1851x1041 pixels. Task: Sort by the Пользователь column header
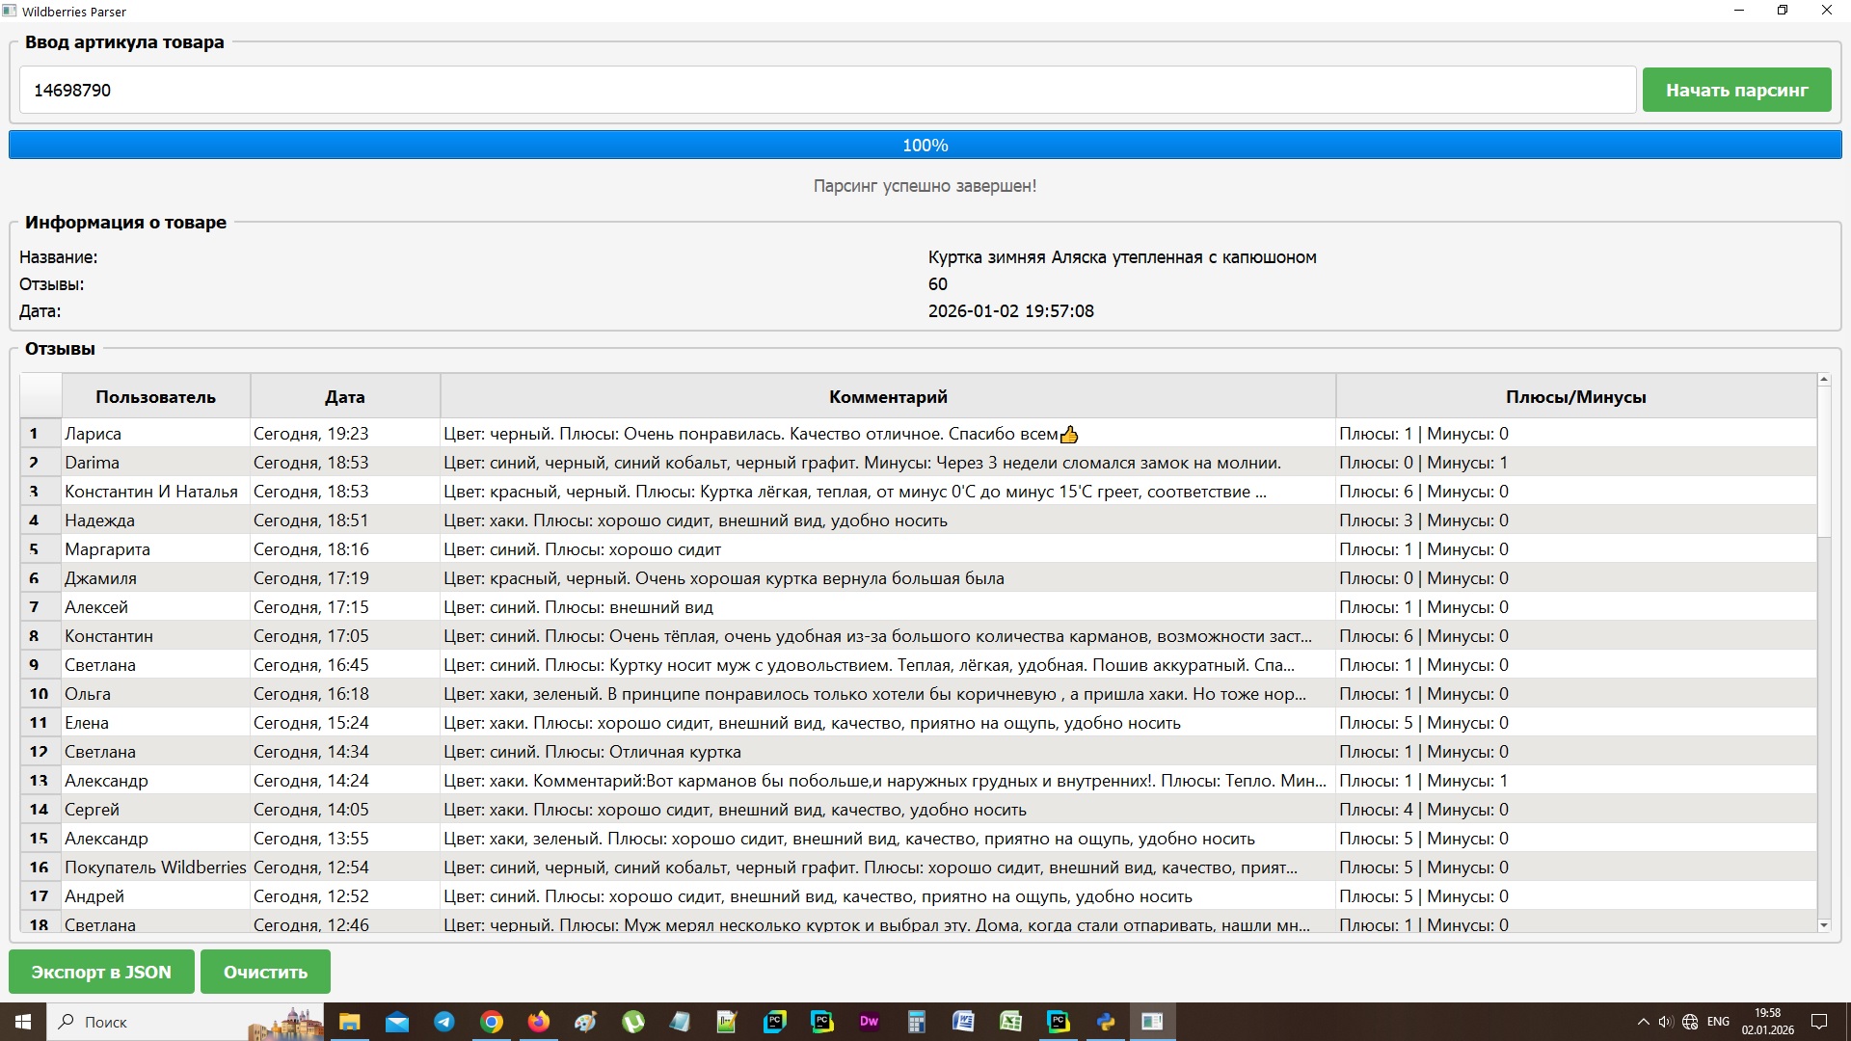[155, 397]
